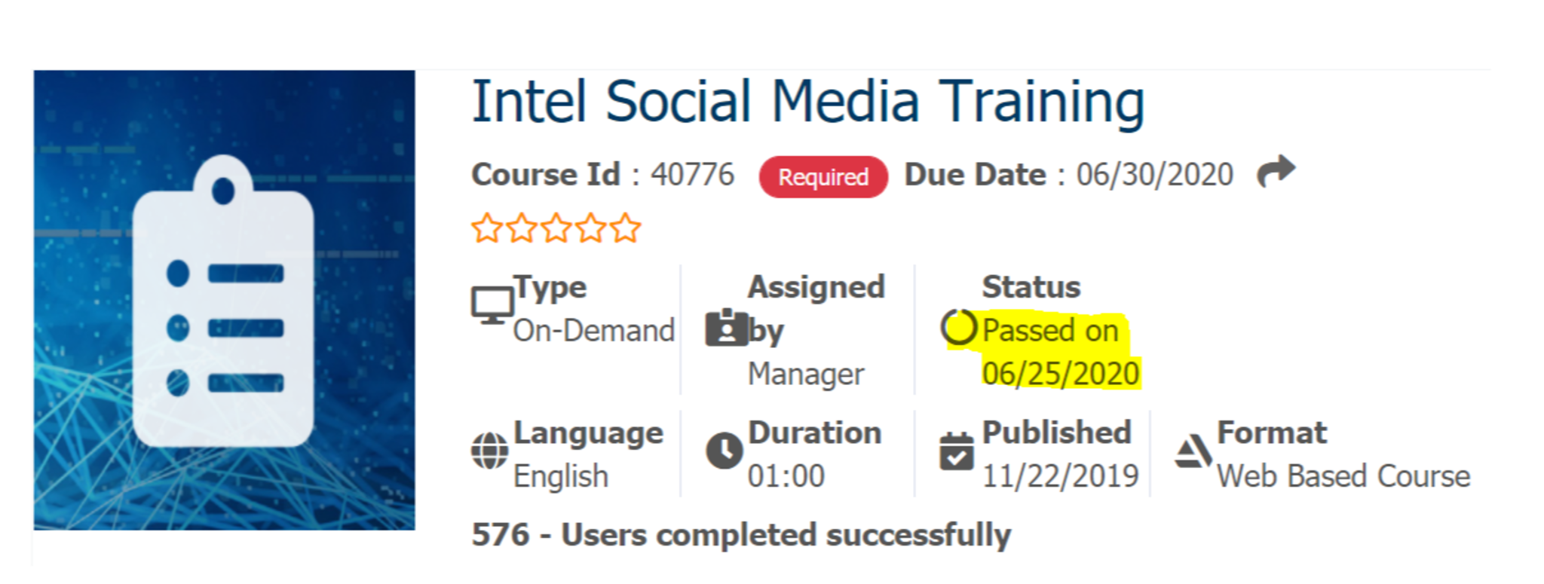Click the Web Based Course format text
The width and height of the screenshot is (1544, 584).
1343,476
